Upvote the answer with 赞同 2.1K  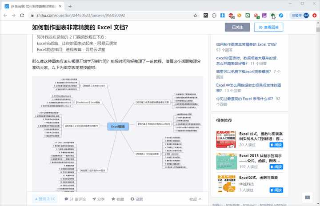(x=45, y=199)
